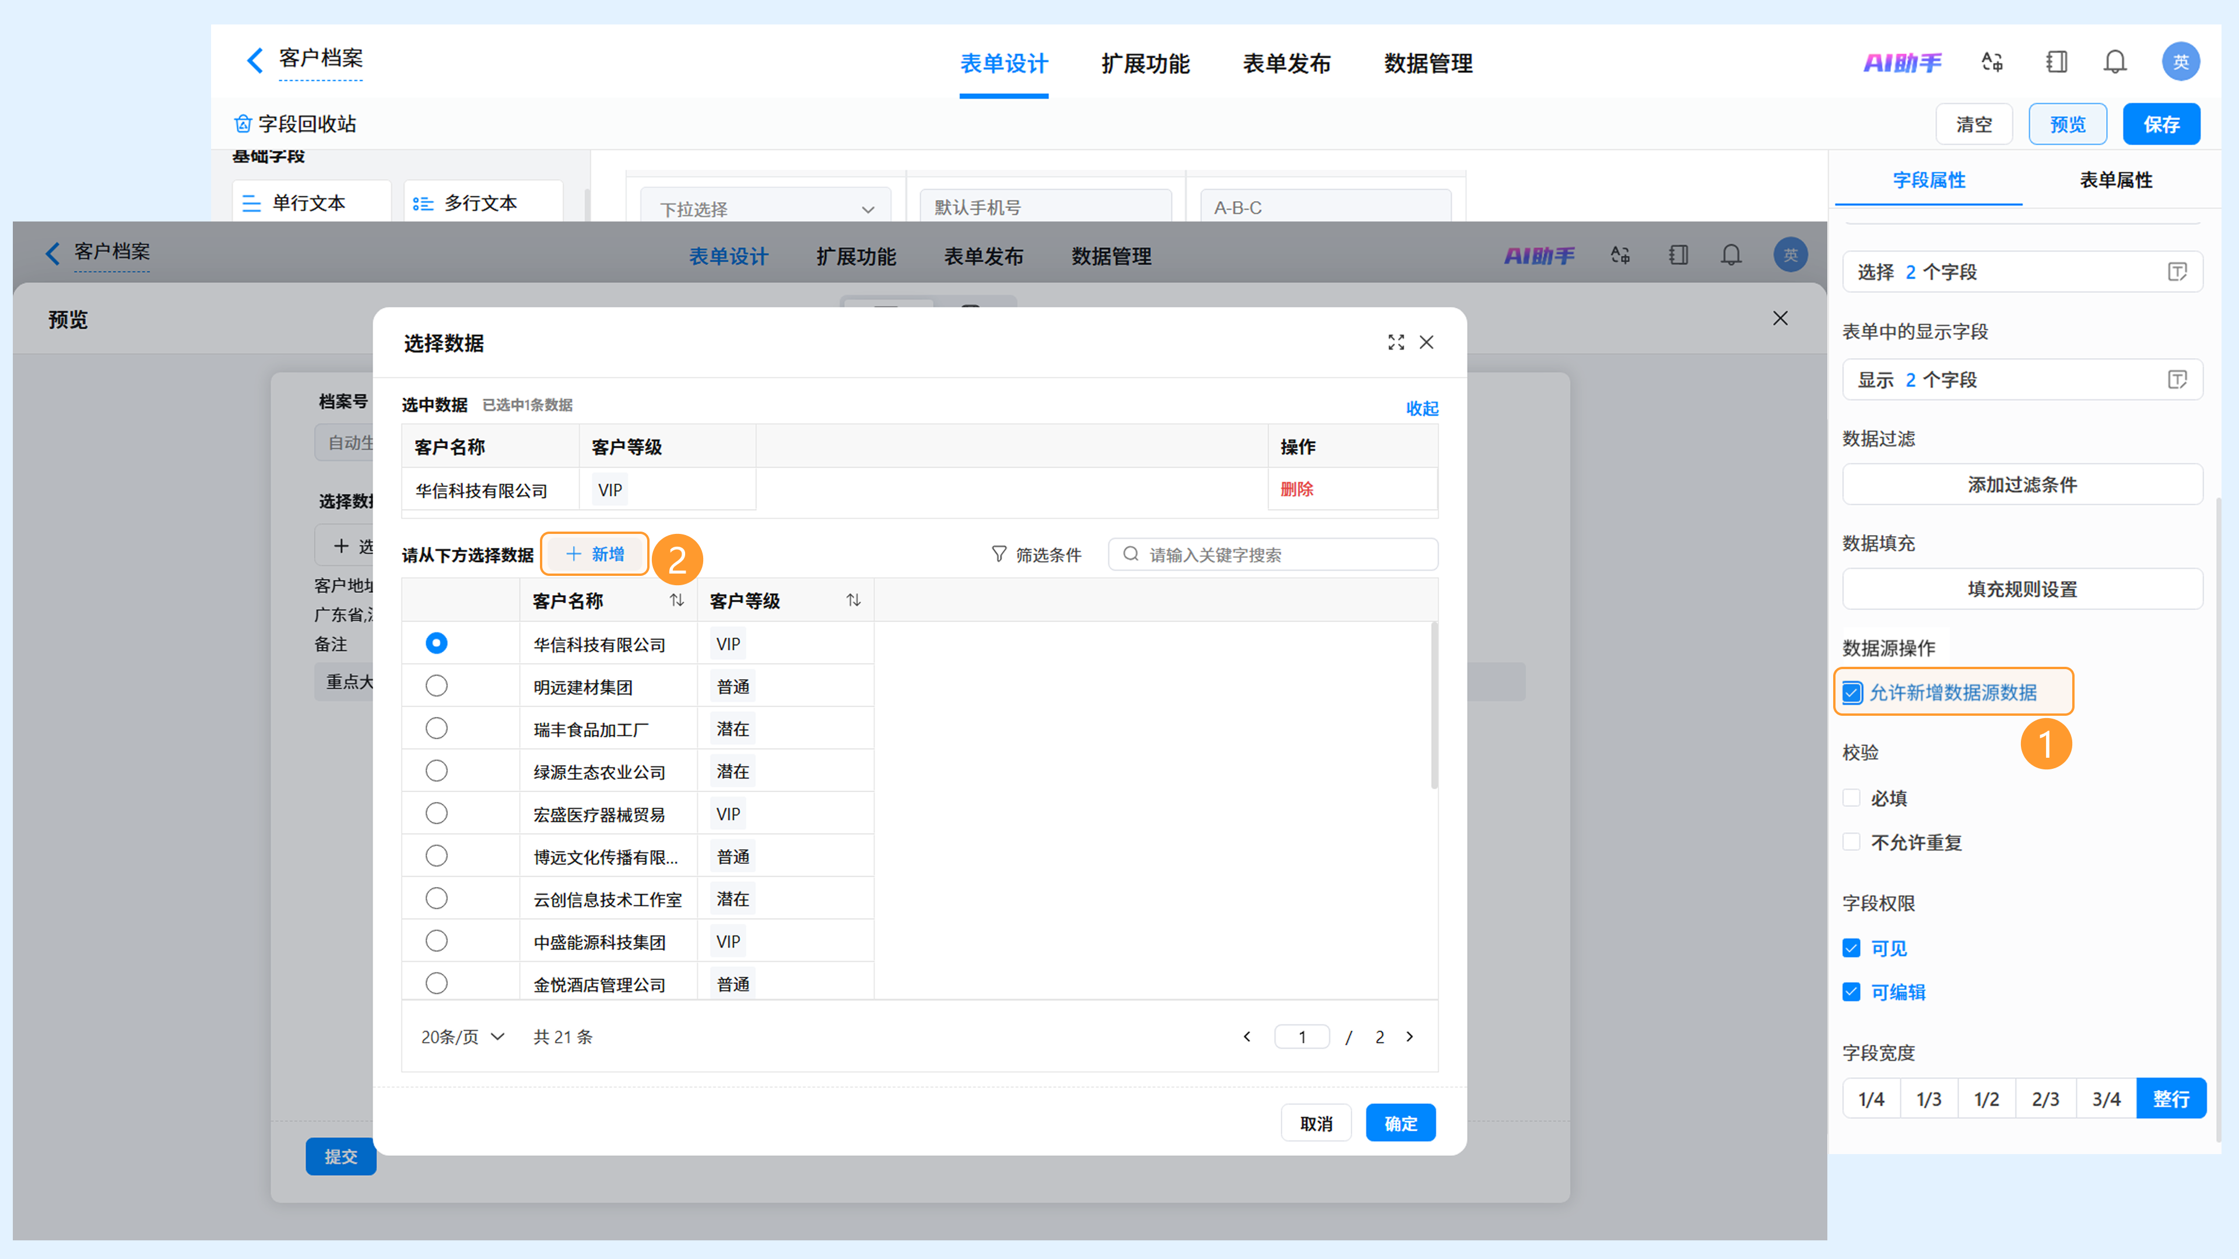The height and width of the screenshot is (1259, 2239).
Task: Go to the previous page of results
Action: coord(1247,1036)
